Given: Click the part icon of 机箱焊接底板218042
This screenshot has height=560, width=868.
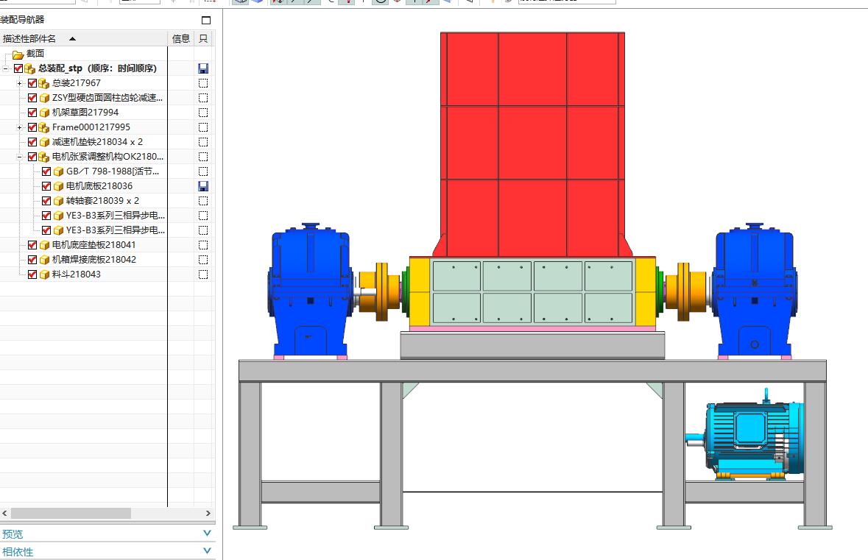Looking at the screenshot, I should tap(44, 260).
